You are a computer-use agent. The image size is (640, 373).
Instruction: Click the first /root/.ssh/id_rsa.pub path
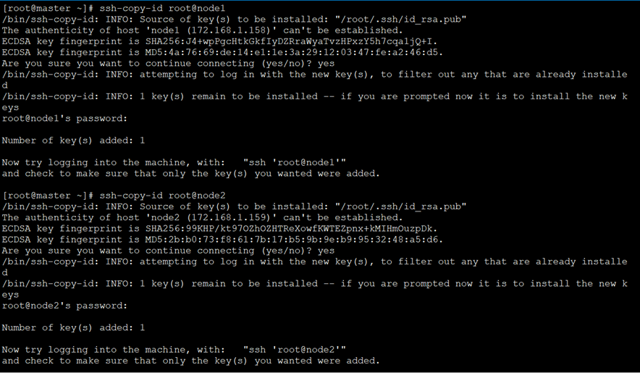pos(400,20)
